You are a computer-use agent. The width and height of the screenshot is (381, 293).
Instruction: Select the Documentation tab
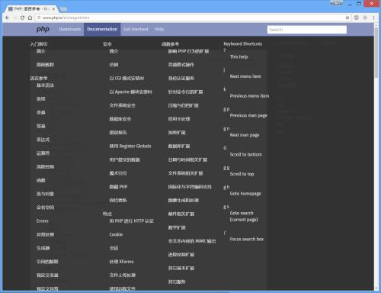click(x=102, y=29)
